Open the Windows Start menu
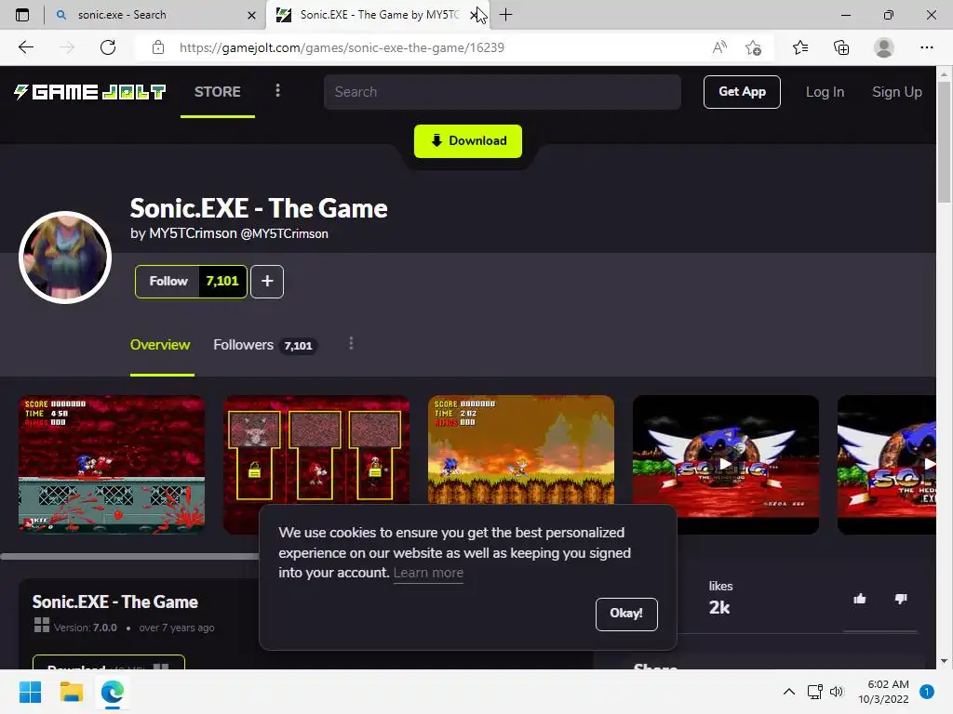The image size is (953, 714). (x=30, y=692)
